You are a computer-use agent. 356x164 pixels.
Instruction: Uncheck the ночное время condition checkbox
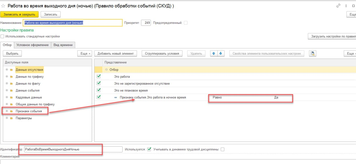point(98,97)
